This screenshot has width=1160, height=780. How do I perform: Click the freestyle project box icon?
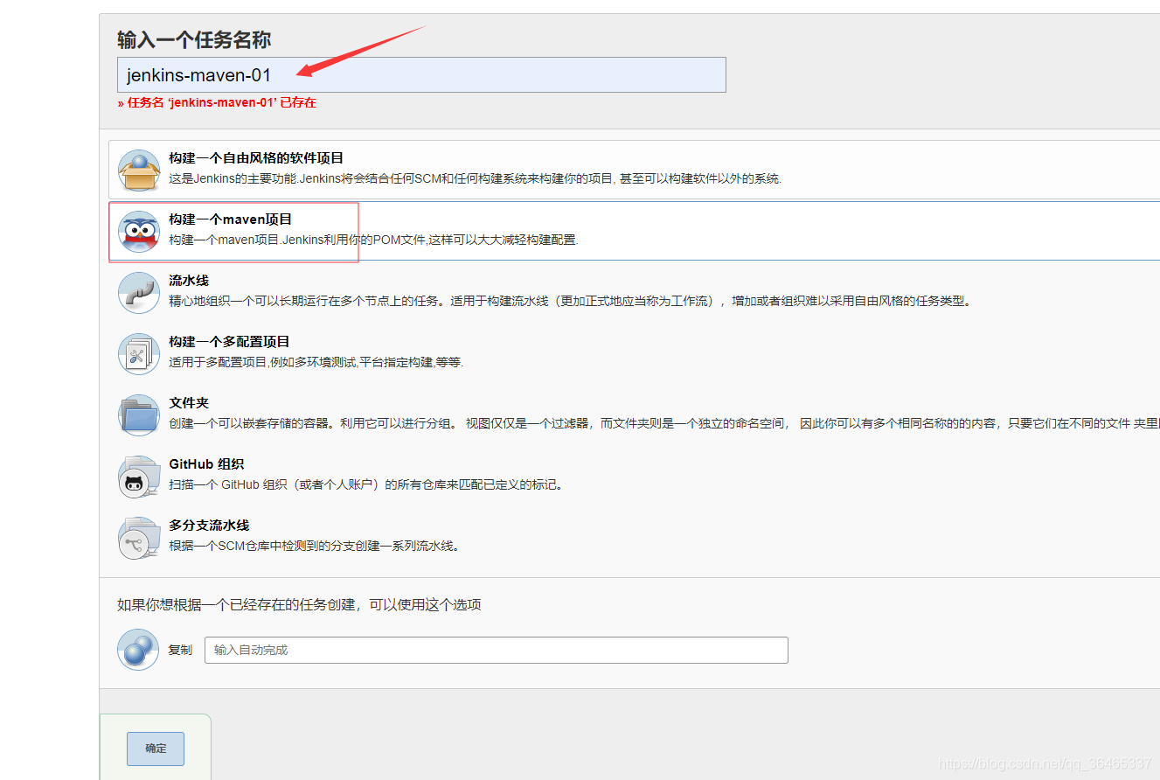tap(139, 171)
